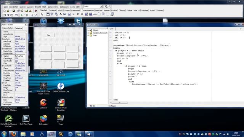The height and width of the screenshot is (137, 244).
Task: Expand the BorderIcons property
Action: pyautogui.click(x=3, y=49)
